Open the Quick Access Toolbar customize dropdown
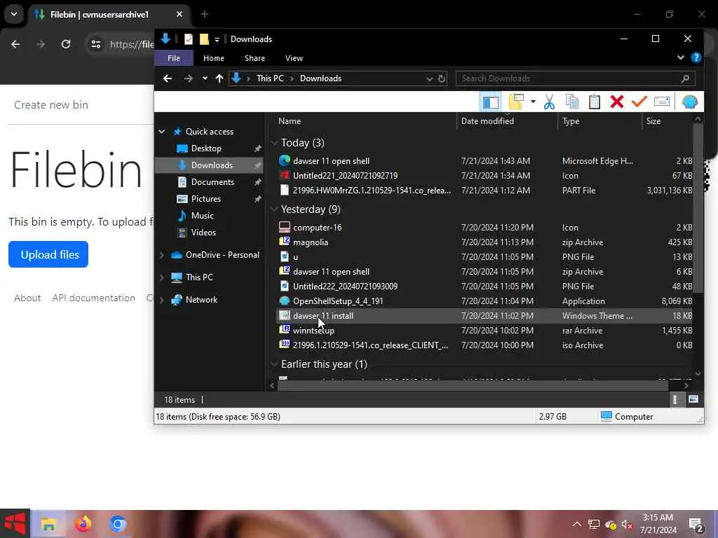The image size is (718, 538). [217, 40]
